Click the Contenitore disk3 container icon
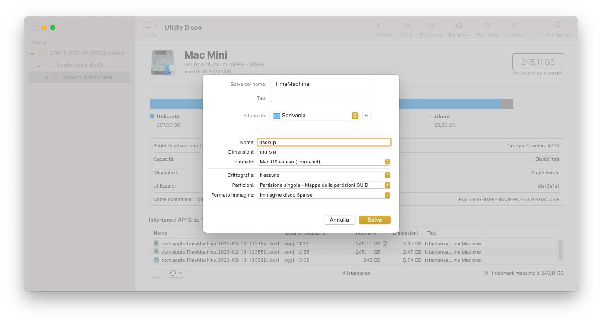The width and height of the screenshot is (602, 323). click(x=49, y=66)
